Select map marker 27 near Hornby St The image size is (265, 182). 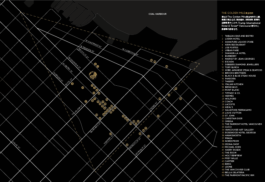110,134
